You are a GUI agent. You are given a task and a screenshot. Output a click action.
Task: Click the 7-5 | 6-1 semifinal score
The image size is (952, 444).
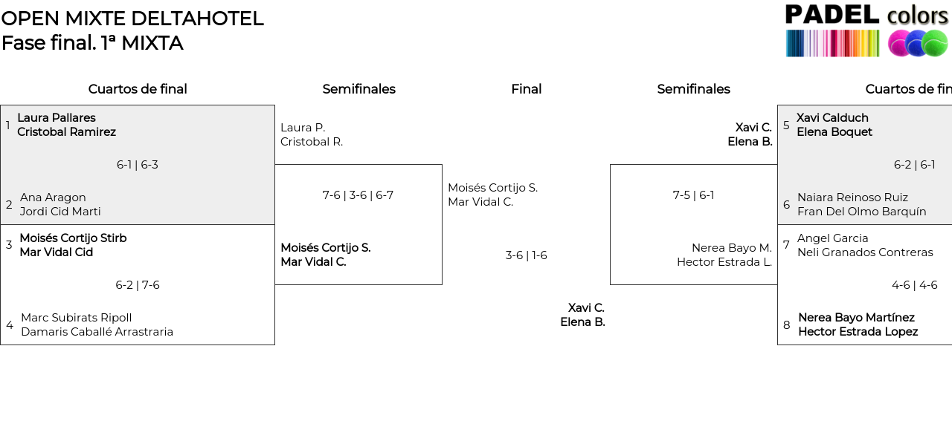coord(693,195)
